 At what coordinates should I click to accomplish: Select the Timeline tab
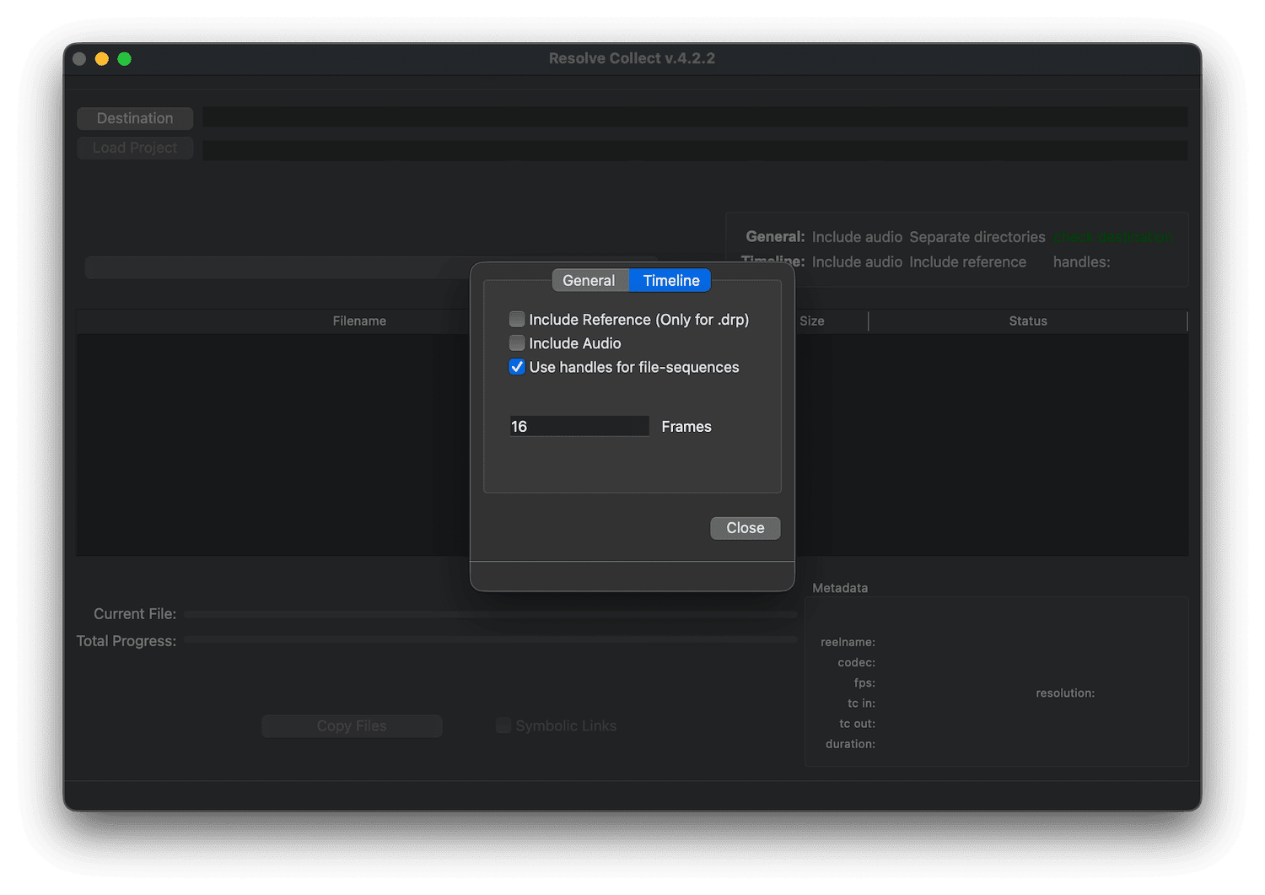[x=670, y=281]
